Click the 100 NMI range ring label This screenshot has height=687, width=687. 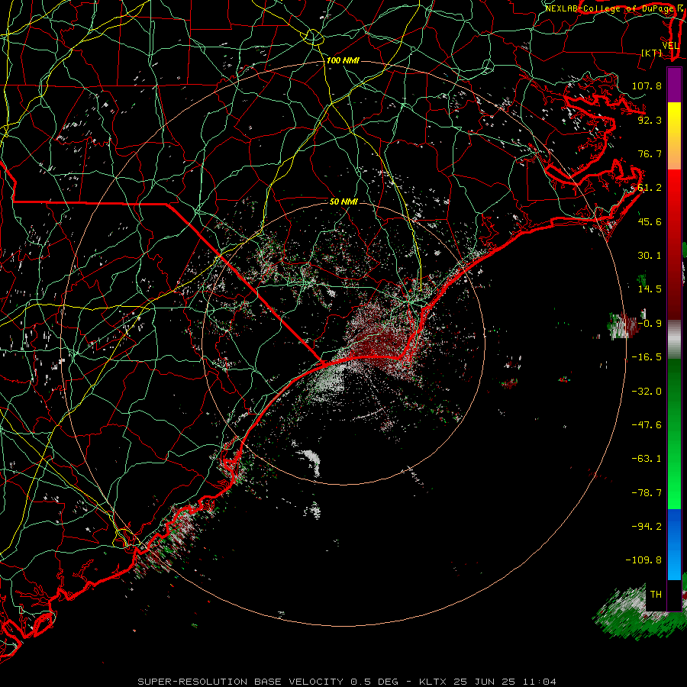tap(343, 60)
